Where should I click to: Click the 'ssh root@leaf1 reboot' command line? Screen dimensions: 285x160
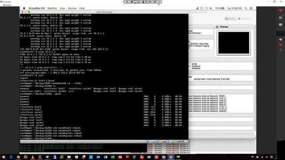(66, 128)
